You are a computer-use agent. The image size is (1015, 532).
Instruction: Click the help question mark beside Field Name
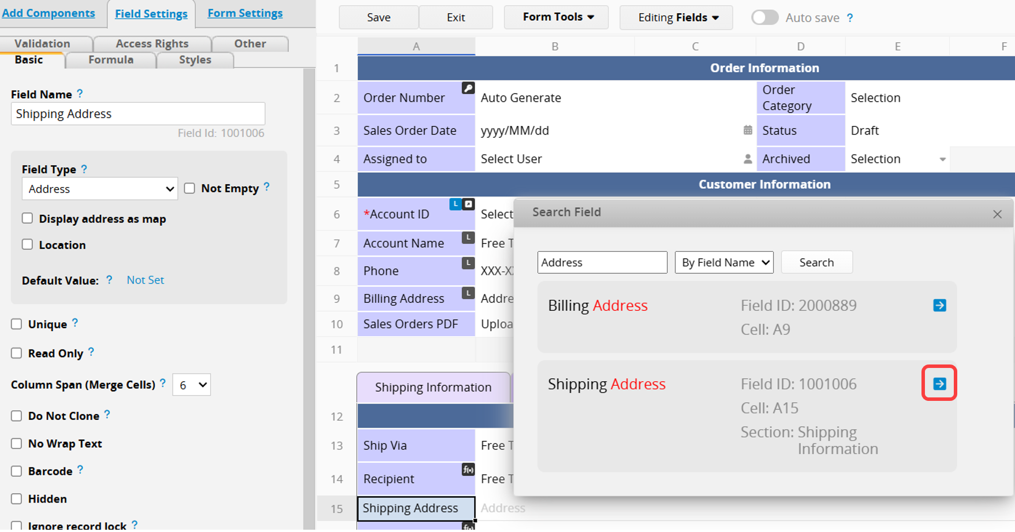(80, 94)
